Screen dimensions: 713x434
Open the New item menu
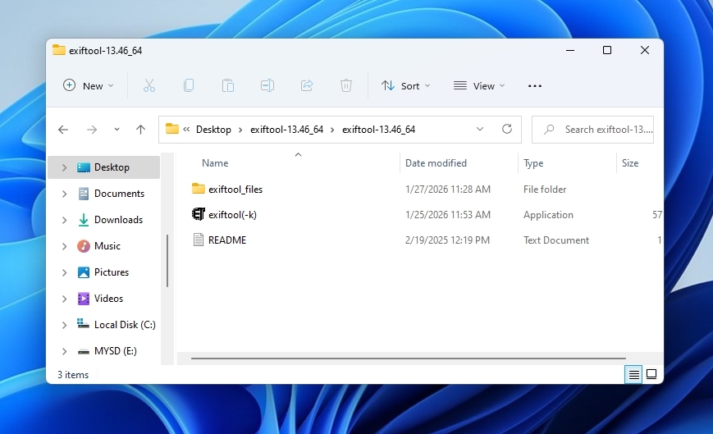point(88,85)
